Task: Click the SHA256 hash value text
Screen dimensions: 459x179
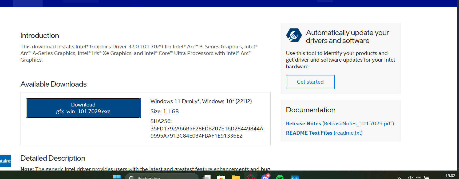Action: pyautogui.click(x=207, y=132)
